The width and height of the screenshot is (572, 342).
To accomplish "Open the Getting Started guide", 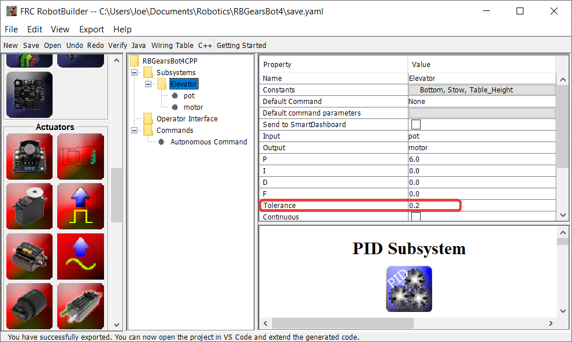I will point(242,45).
